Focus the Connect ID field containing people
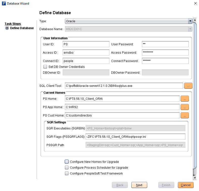The height and width of the screenshot is (191, 199). (x=86, y=61)
